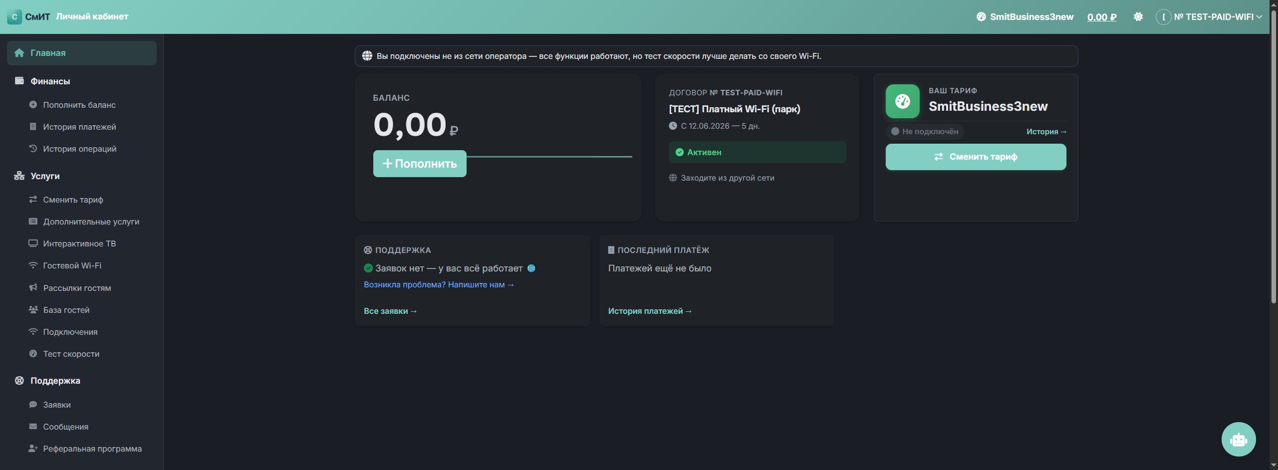Viewport: 1278px width, 470px height.
Task: Open Все заявки link
Action: click(390, 311)
